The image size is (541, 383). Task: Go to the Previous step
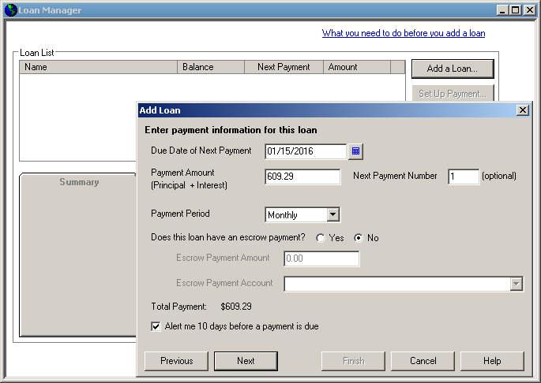pyautogui.click(x=176, y=361)
